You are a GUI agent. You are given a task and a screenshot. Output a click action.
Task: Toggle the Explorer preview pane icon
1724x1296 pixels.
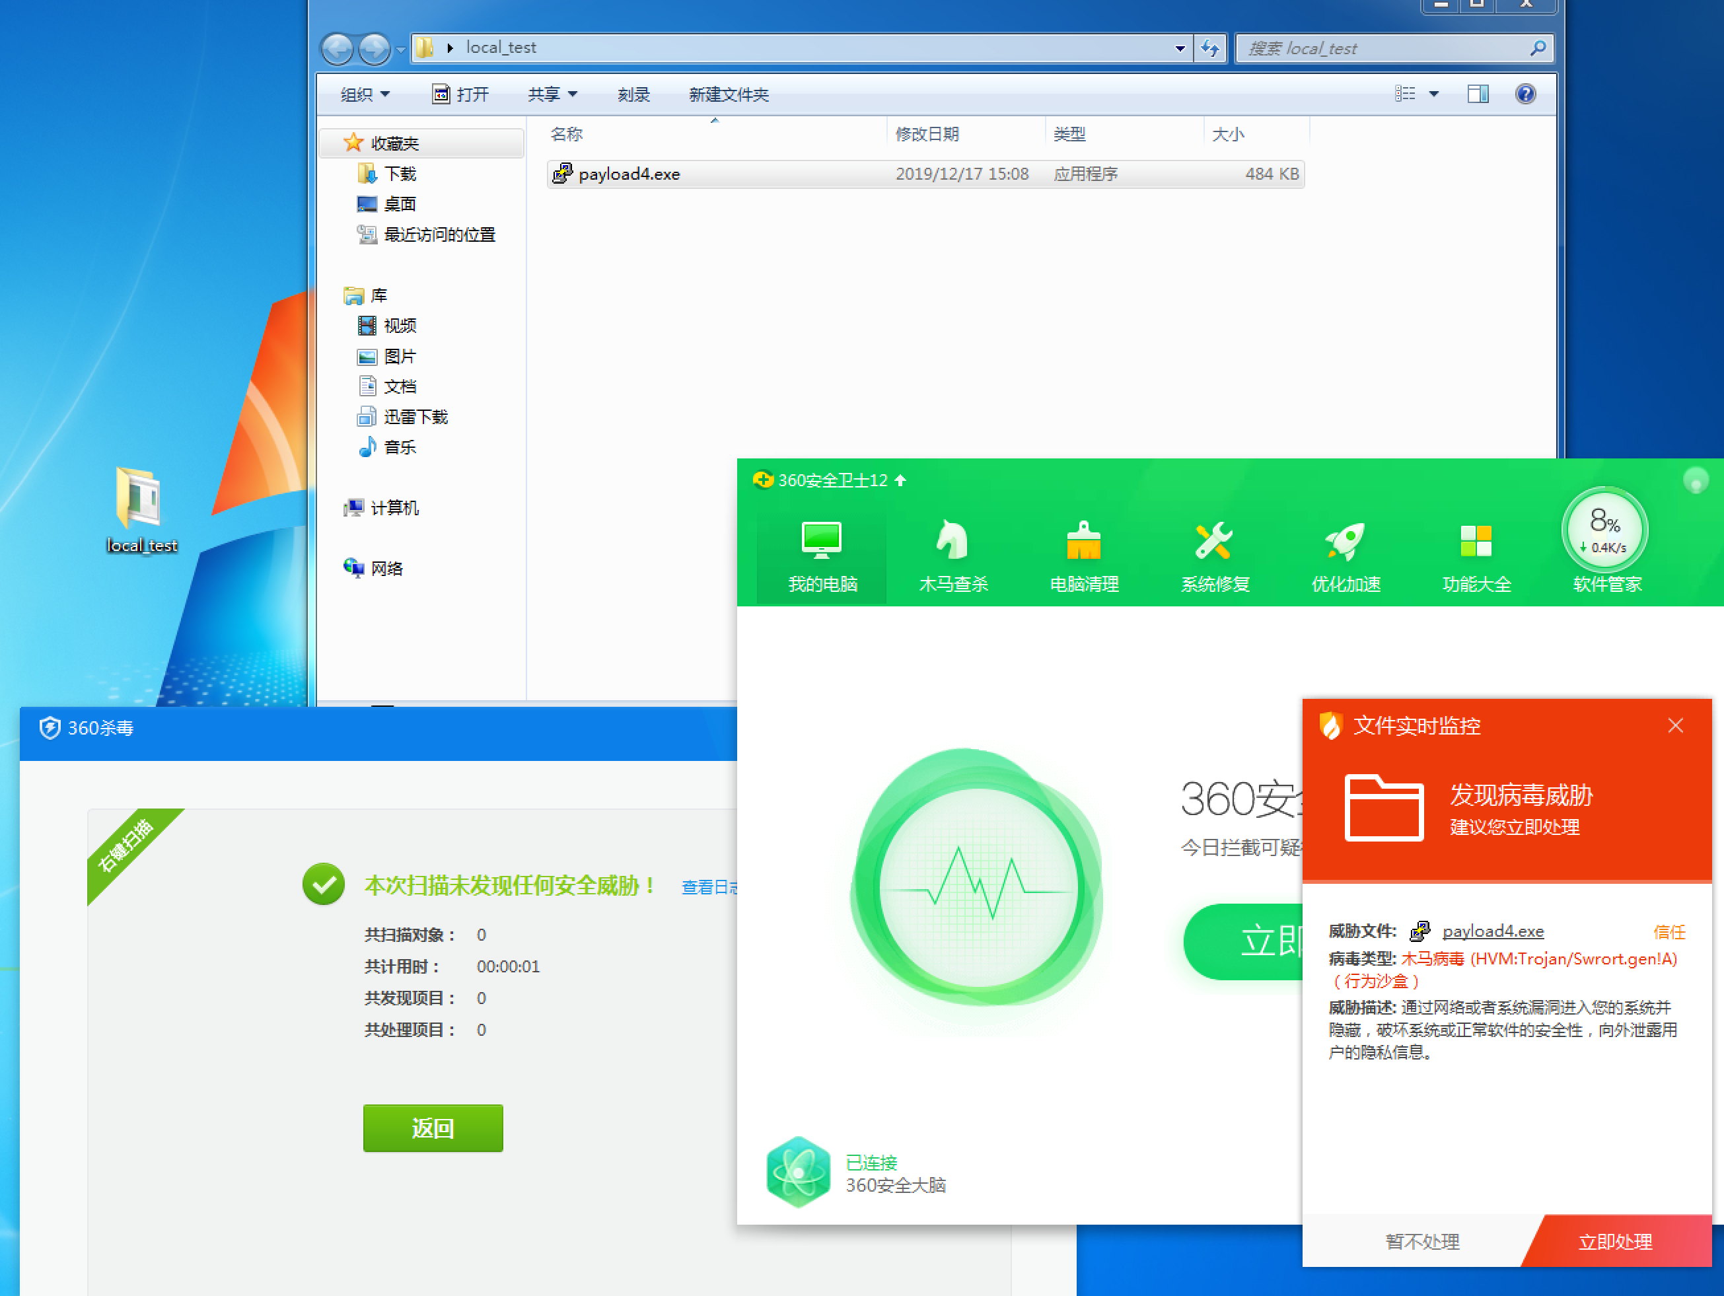1478,94
